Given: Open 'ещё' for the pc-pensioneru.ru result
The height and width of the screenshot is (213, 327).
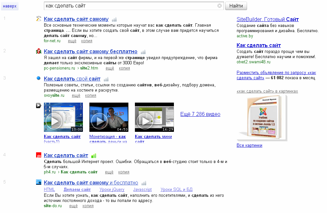Looking at the screenshot, I should tap(110, 68).
